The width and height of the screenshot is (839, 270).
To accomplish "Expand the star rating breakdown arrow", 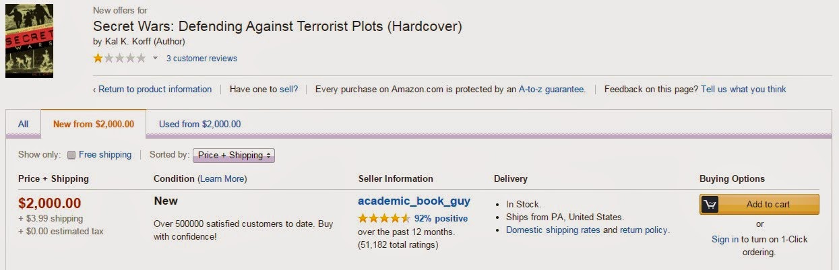I will tap(155, 59).
